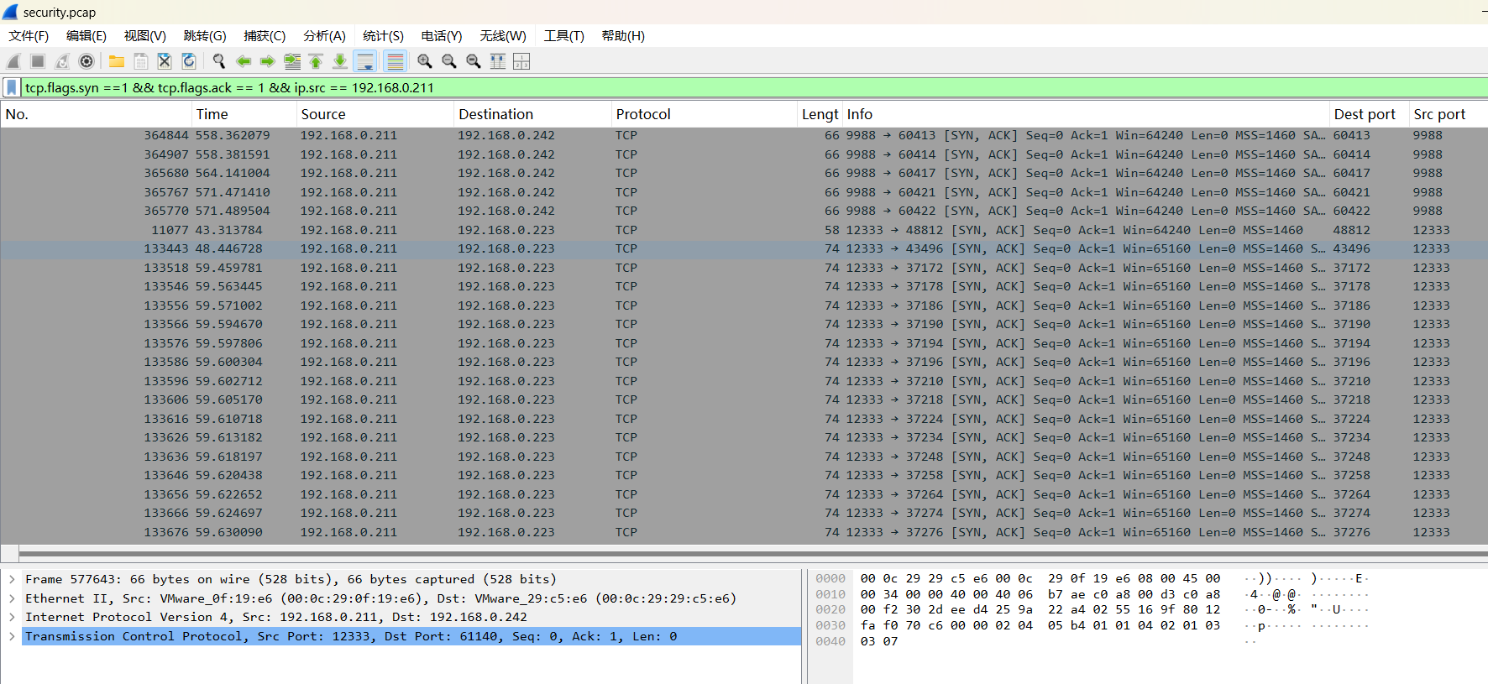Toggle packet list colorization
The image size is (1488, 684).
click(x=395, y=61)
